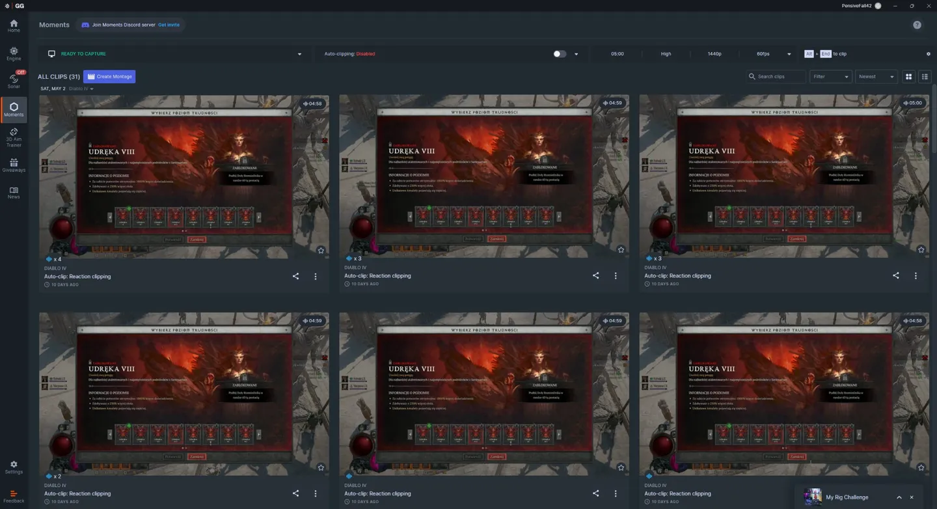Switch clips to grid view
The width and height of the screenshot is (937, 509).
click(x=909, y=77)
